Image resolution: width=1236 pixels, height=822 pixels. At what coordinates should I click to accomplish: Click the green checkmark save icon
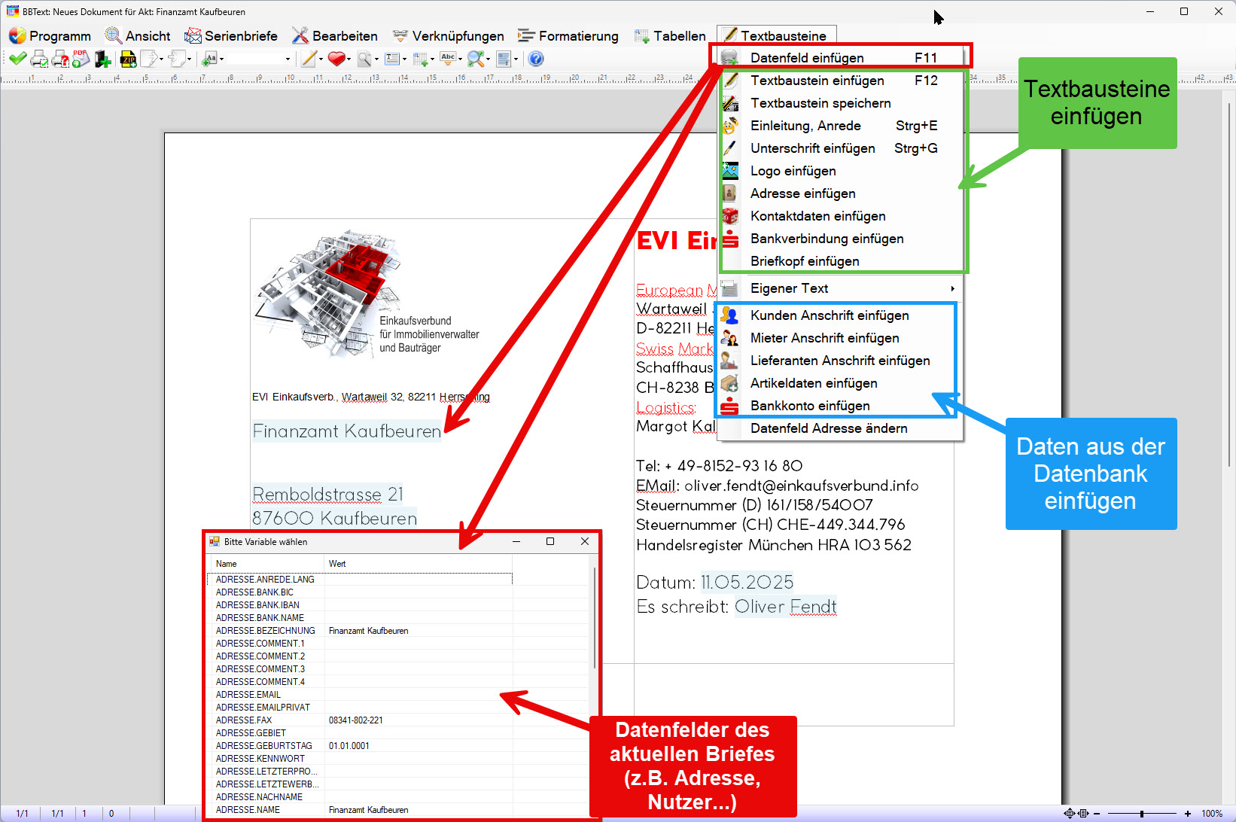pos(17,59)
